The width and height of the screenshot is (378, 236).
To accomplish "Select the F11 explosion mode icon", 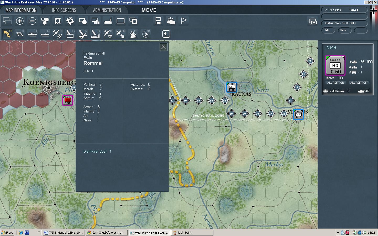I will pyautogui.click(x=133, y=34).
